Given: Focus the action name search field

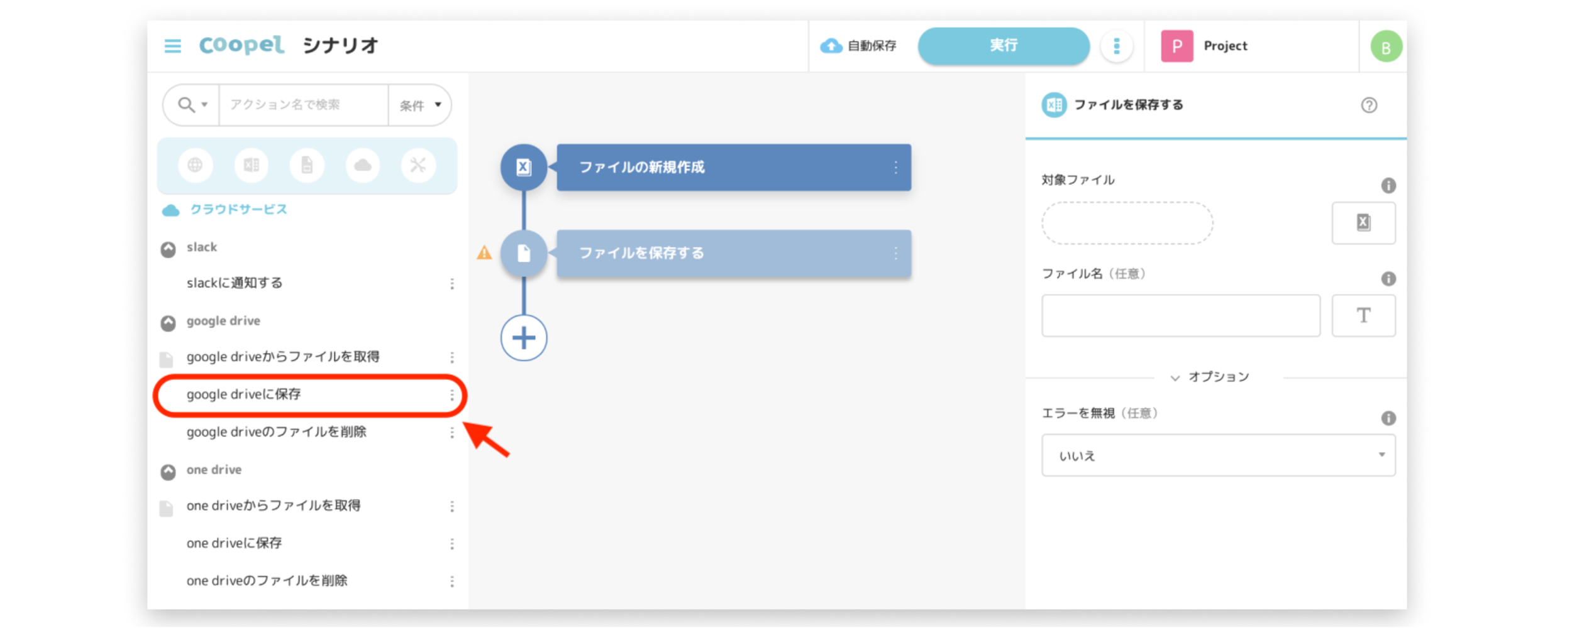Looking at the screenshot, I should pos(303,105).
